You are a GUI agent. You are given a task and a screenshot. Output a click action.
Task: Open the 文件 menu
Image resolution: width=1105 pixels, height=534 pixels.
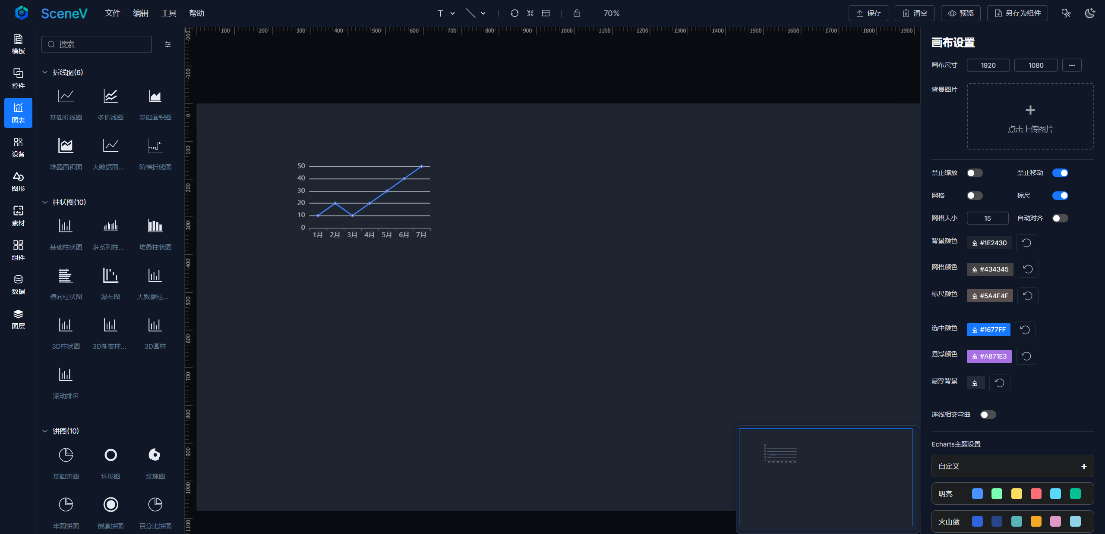(112, 13)
